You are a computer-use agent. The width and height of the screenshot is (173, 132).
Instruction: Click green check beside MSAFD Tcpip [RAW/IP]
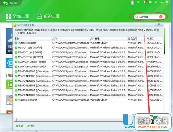point(16,57)
